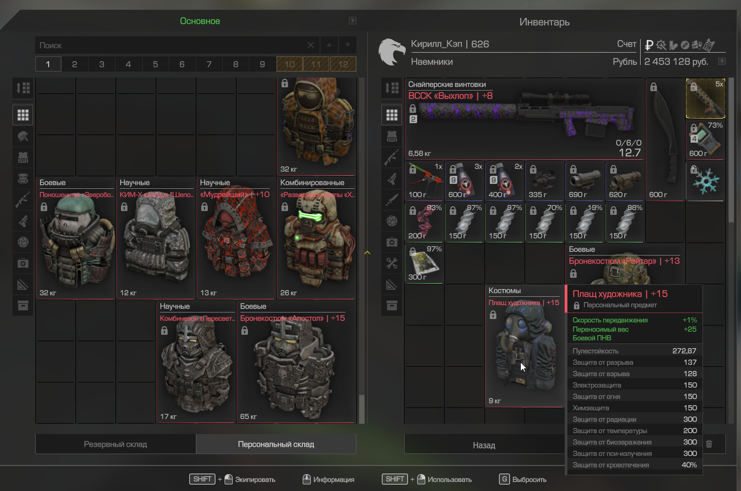Image resolution: width=741 pixels, height=491 pixels.
Task: Select the yellow-highlighted 5x item
Action: click(x=705, y=98)
